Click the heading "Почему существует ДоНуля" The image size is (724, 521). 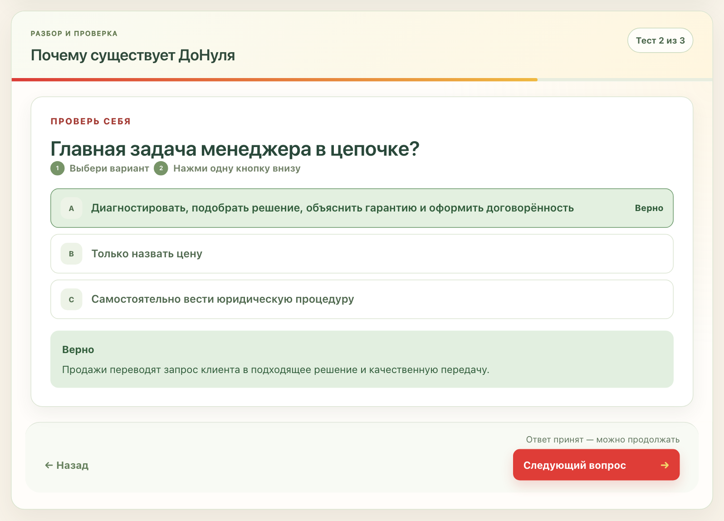pos(133,55)
